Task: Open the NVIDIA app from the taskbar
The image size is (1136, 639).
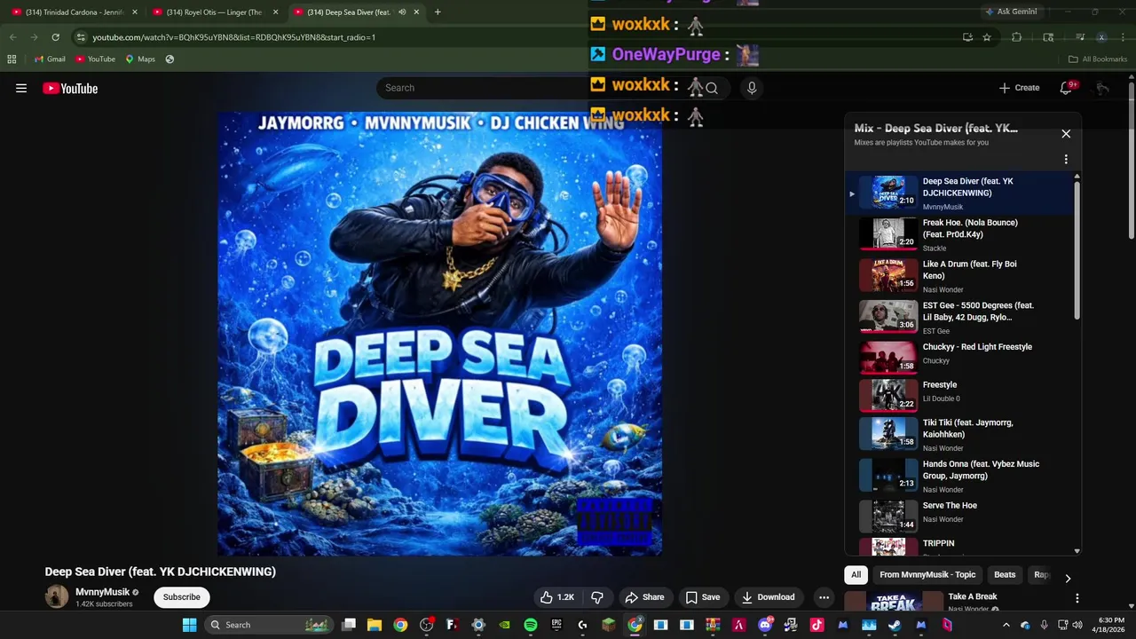Action: (x=505, y=625)
